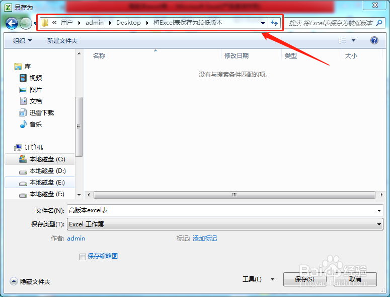Open the 迅雷下载 folder
The height and width of the screenshot is (297, 390).
point(36,112)
